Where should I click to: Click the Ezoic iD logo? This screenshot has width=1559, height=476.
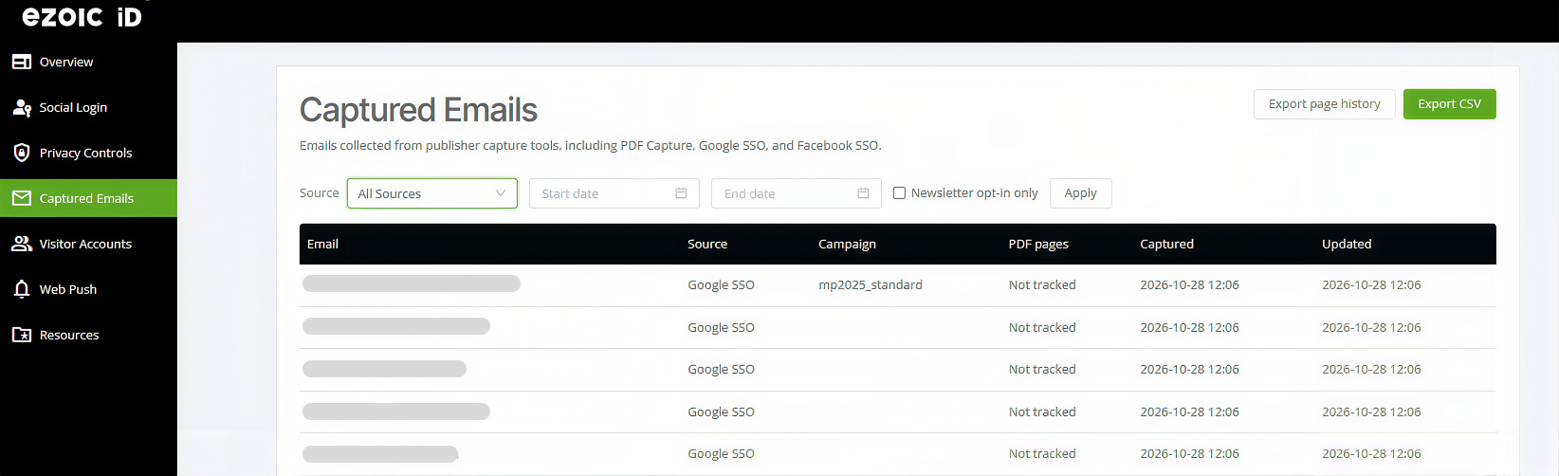pos(83,16)
